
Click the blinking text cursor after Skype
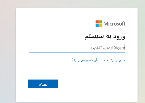pyautogui.click(x=125, y=47)
